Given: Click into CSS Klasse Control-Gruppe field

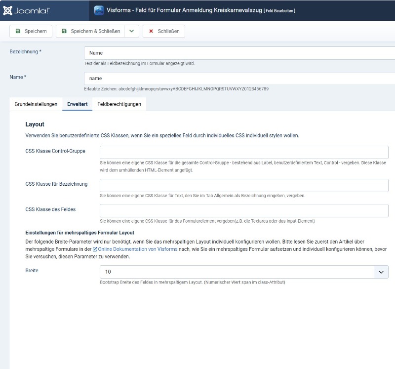Looking at the screenshot, I should click(244, 152).
